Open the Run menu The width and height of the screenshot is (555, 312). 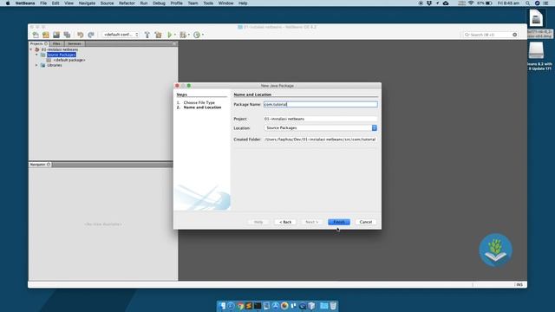coord(144,3)
